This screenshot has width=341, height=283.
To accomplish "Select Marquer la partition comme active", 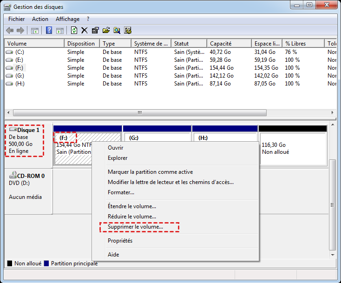I will coord(176,172).
